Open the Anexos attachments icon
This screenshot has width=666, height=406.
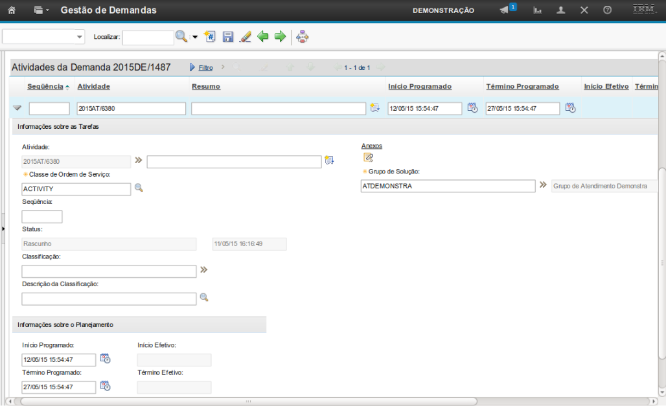pyautogui.click(x=368, y=157)
